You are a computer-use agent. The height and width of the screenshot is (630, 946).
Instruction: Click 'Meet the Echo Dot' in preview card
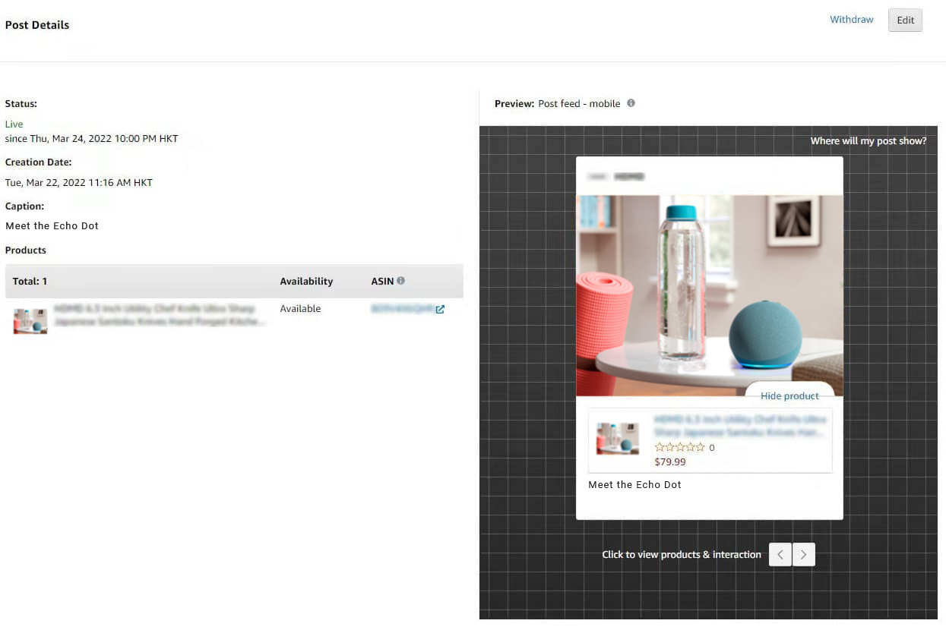coord(634,485)
